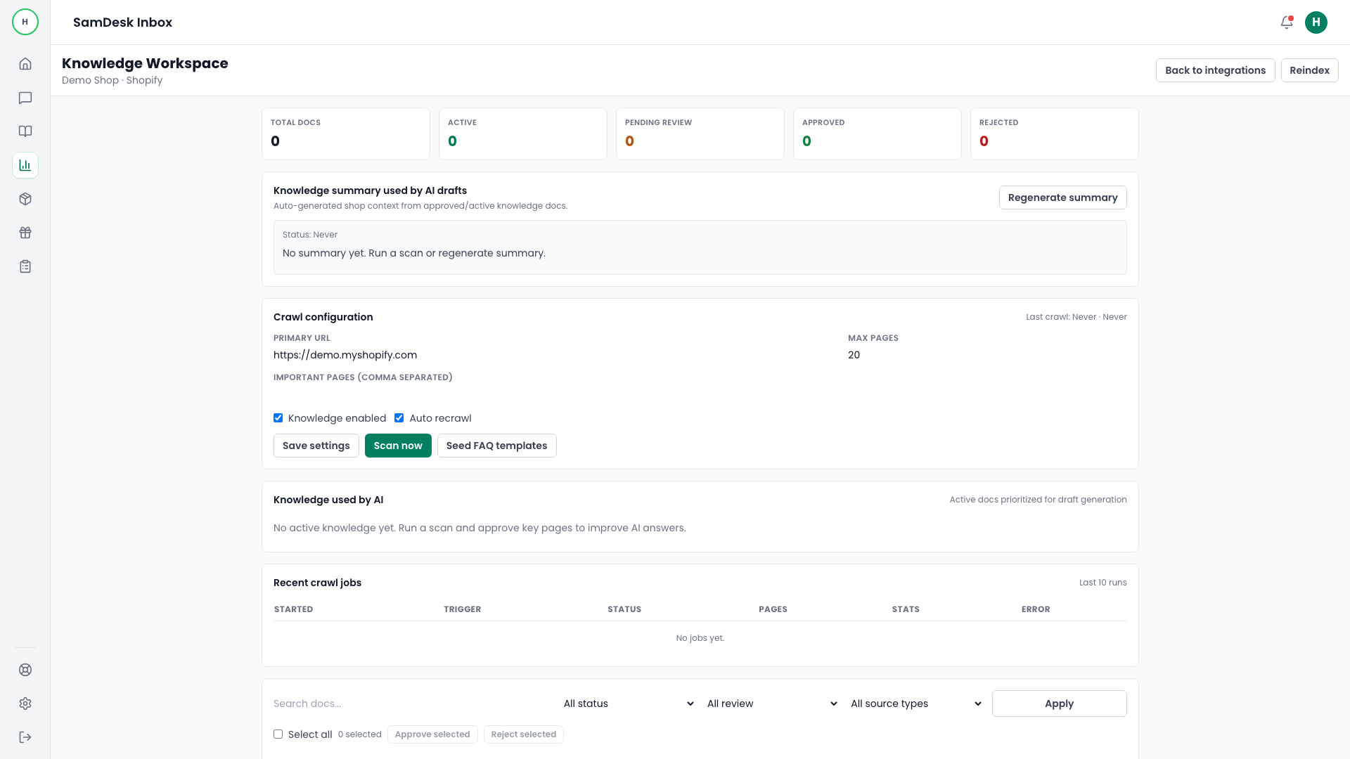Open the chat messages sidebar icon

[x=25, y=98]
